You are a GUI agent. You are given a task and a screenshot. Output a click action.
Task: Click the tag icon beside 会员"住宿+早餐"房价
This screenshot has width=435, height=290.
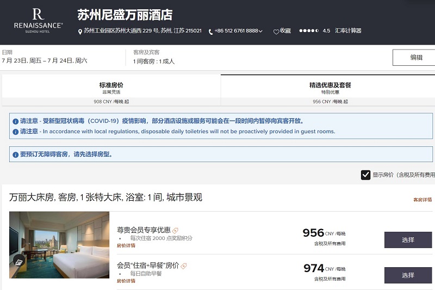pyautogui.click(x=183, y=266)
